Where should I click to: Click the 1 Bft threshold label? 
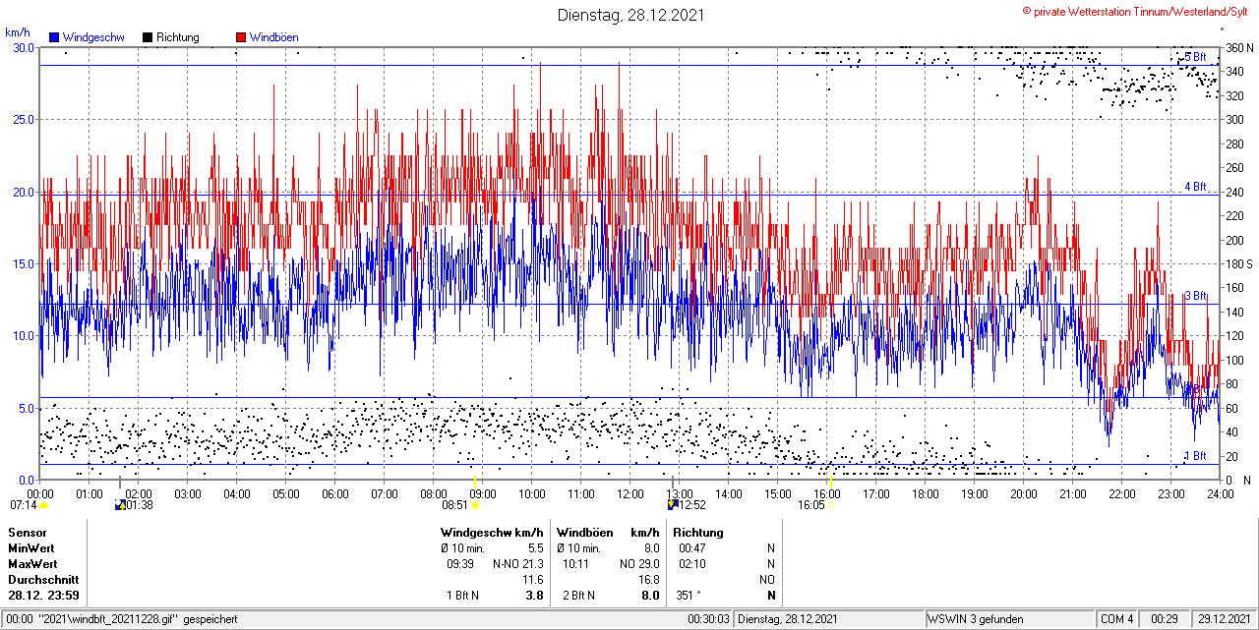coord(1194,456)
